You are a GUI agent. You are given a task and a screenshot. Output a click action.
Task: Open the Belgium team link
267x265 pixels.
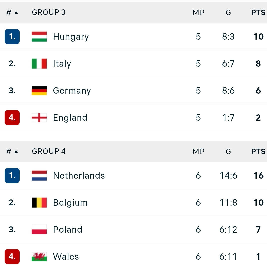tap(70, 203)
